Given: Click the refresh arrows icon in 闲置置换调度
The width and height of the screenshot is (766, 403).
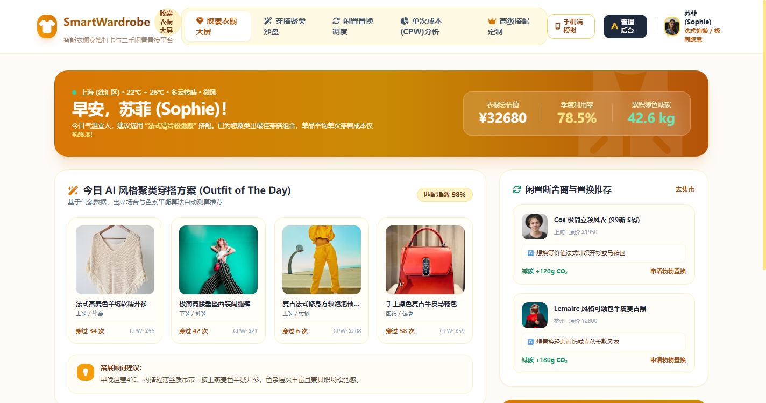Looking at the screenshot, I should 336,21.
